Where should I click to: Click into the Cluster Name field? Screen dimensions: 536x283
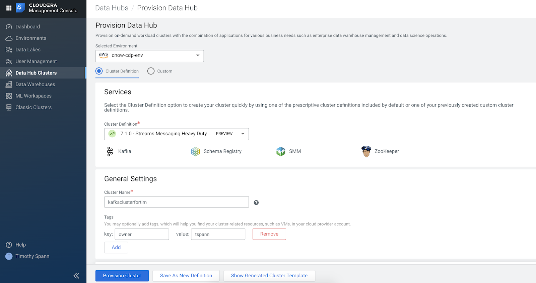pos(177,202)
